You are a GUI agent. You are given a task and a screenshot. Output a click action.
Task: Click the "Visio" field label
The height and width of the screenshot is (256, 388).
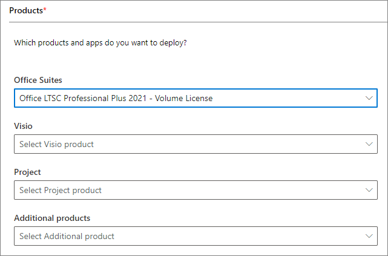tap(23, 126)
